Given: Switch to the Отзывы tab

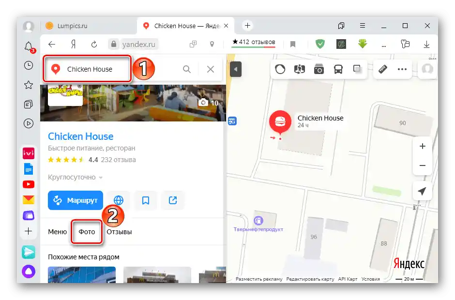Looking at the screenshot, I should click(x=119, y=232).
